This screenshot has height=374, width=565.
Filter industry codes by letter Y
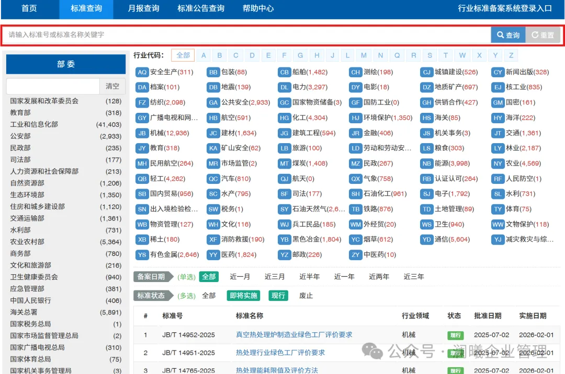point(495,55)
